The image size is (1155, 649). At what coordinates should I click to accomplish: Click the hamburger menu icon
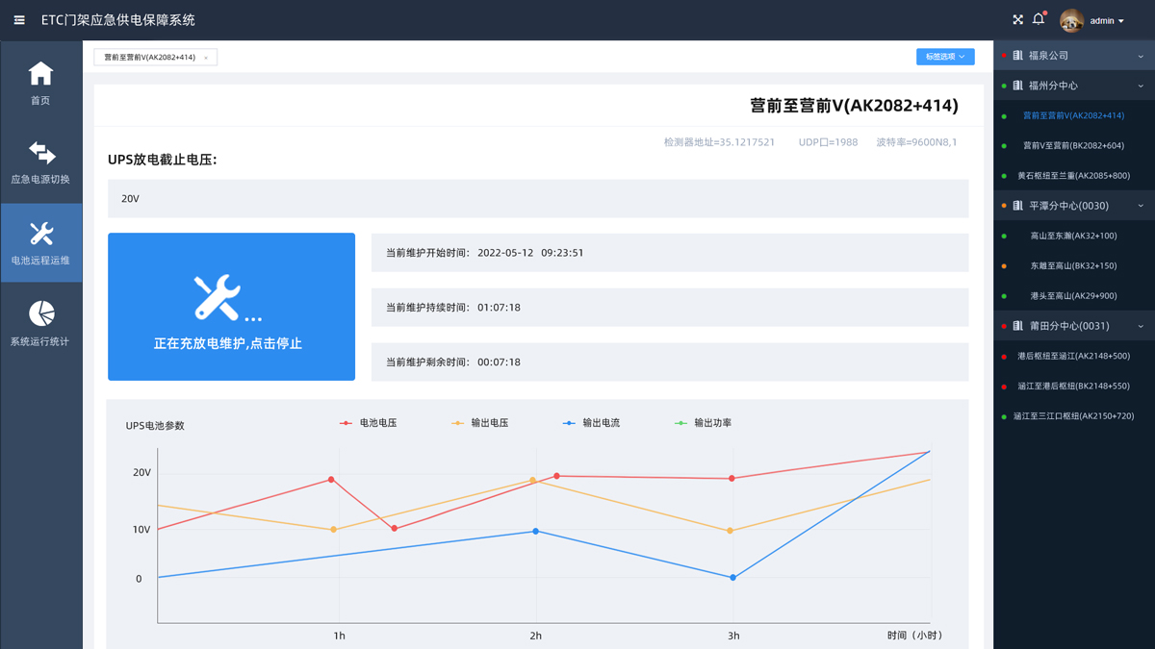19,20
